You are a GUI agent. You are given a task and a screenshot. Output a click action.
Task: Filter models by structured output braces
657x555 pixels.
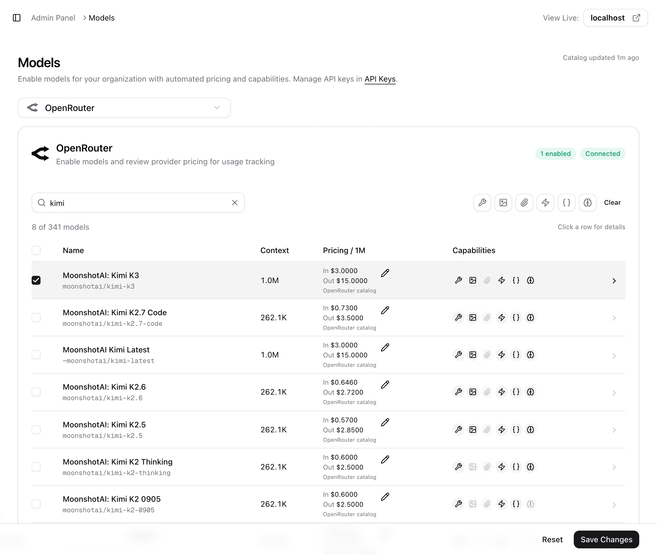pyautogui.click(x=567, y=203)
